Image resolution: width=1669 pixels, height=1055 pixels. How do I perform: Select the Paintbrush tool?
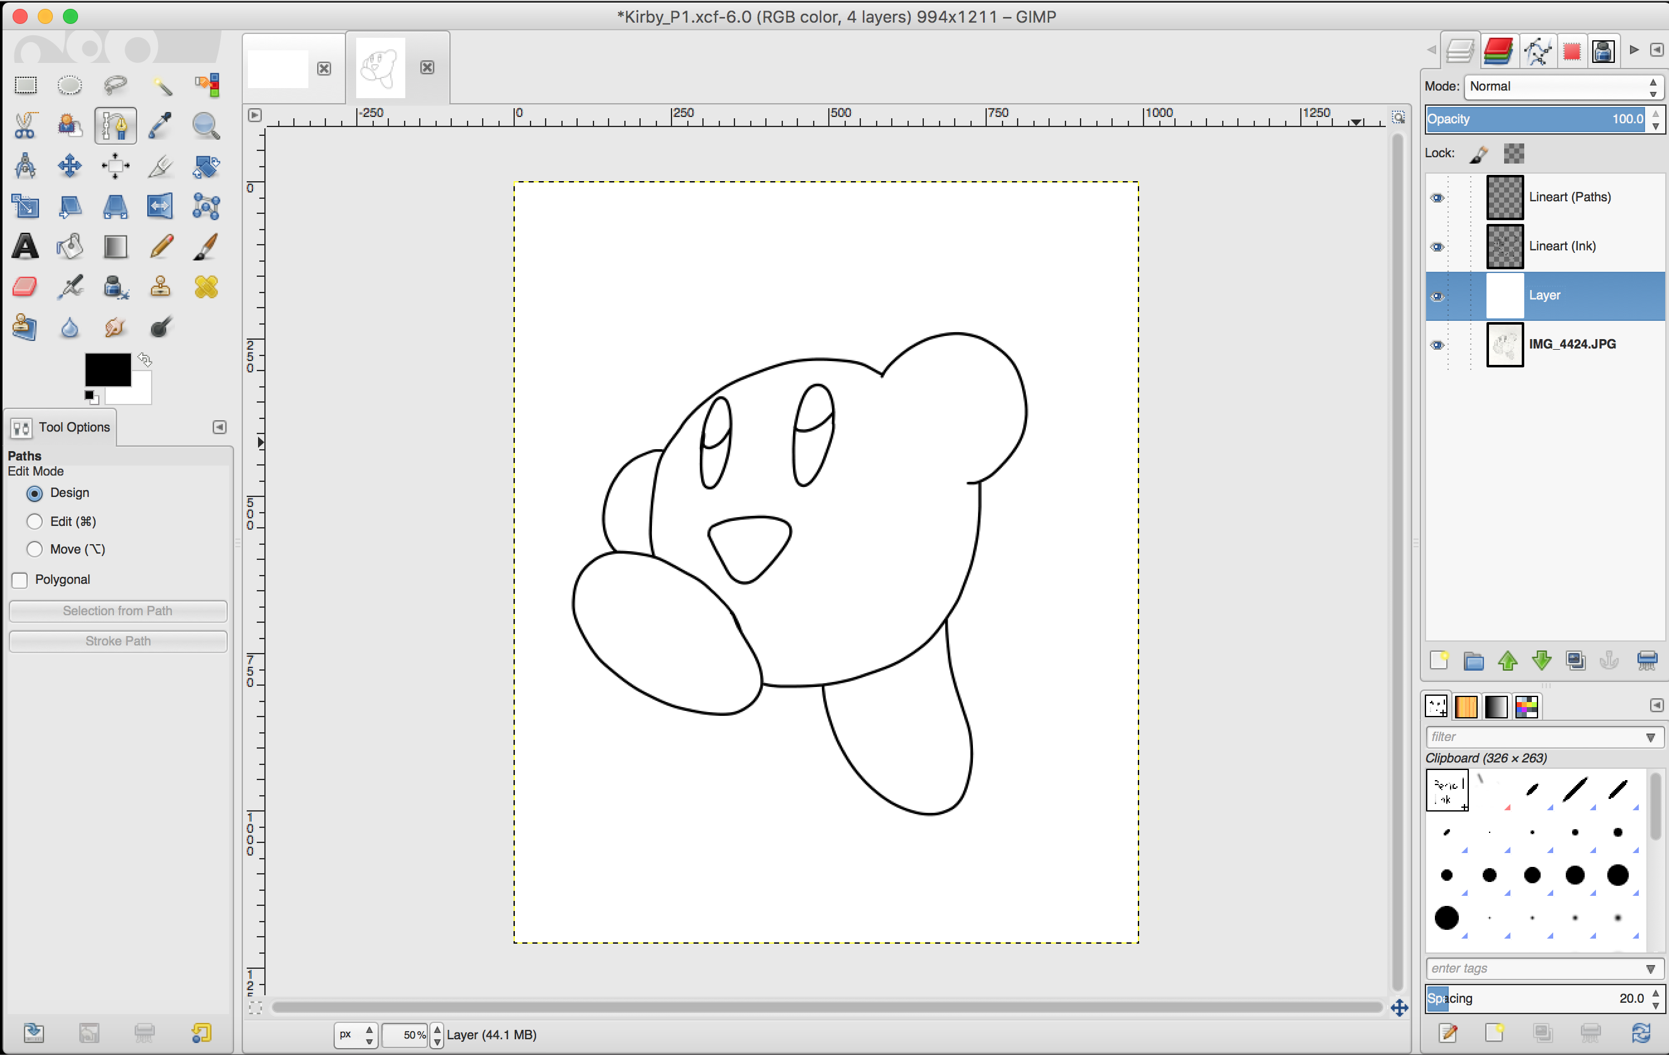206,246
